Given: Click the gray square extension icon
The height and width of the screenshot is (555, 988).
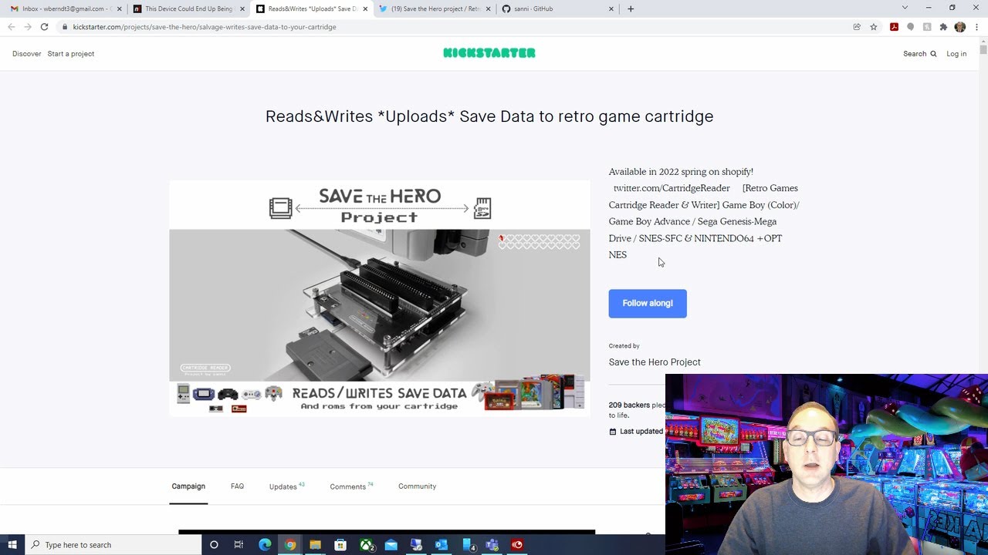Looking at the screenshot, I should (926, 27).
